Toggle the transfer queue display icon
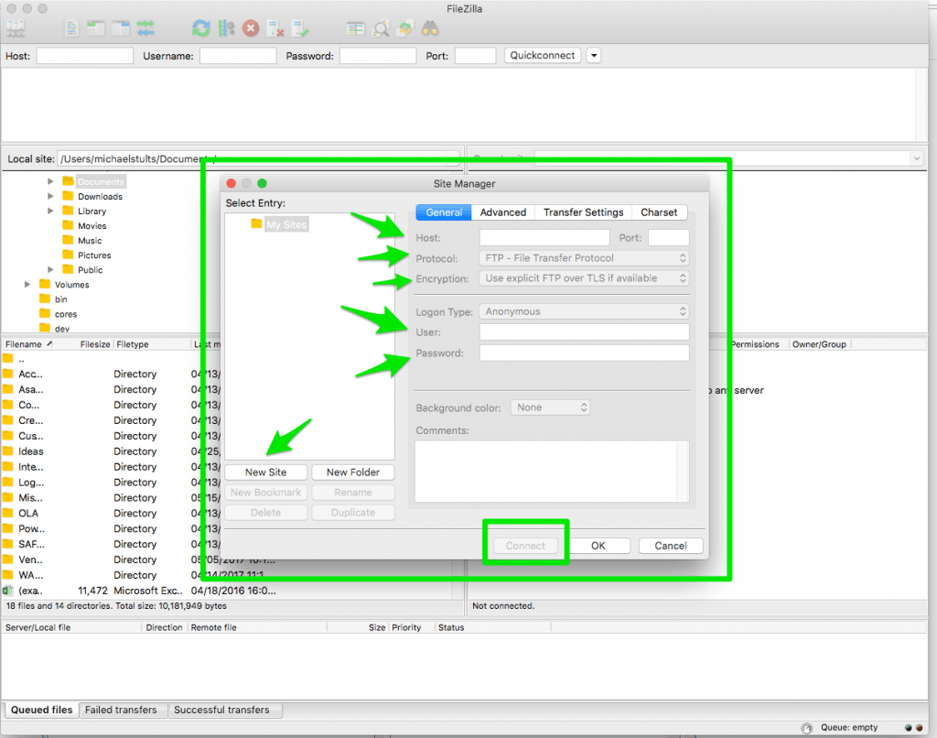937x738 pixels. (145, 28)
